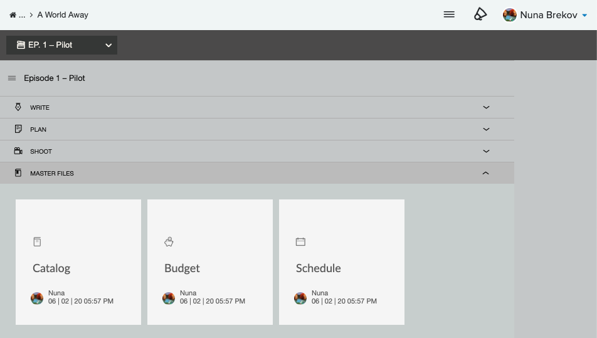Click the megaphone announcements icon

[x=480, y=14]
